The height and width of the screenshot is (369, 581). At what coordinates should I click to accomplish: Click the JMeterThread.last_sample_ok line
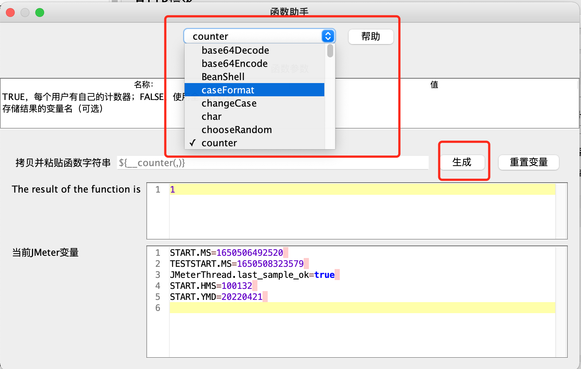coord(252,275)
